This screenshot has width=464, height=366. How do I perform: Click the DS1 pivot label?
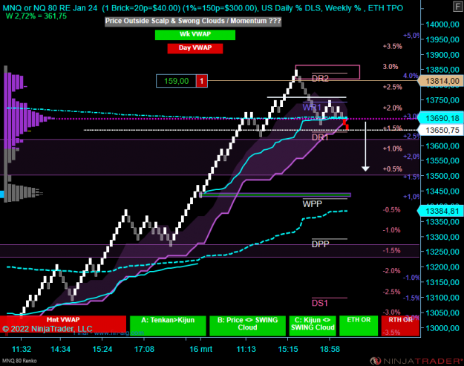pyautogui.click(x=319, y=303)
